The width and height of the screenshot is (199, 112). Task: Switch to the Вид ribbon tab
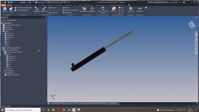tap(75, 5)
